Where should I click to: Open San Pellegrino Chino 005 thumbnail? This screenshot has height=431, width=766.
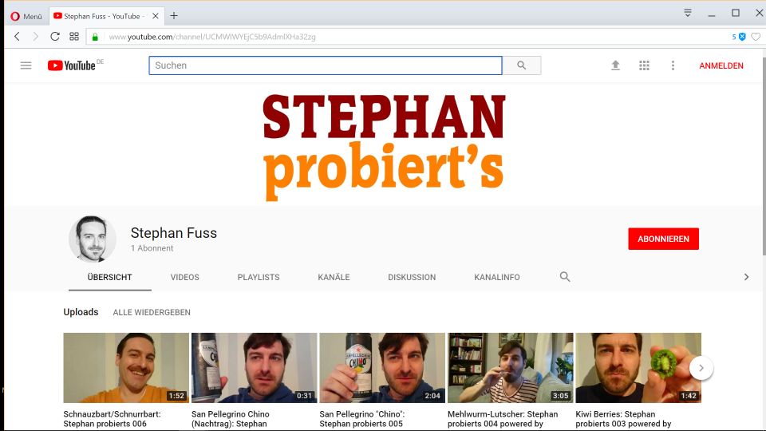tap(382, 368)
